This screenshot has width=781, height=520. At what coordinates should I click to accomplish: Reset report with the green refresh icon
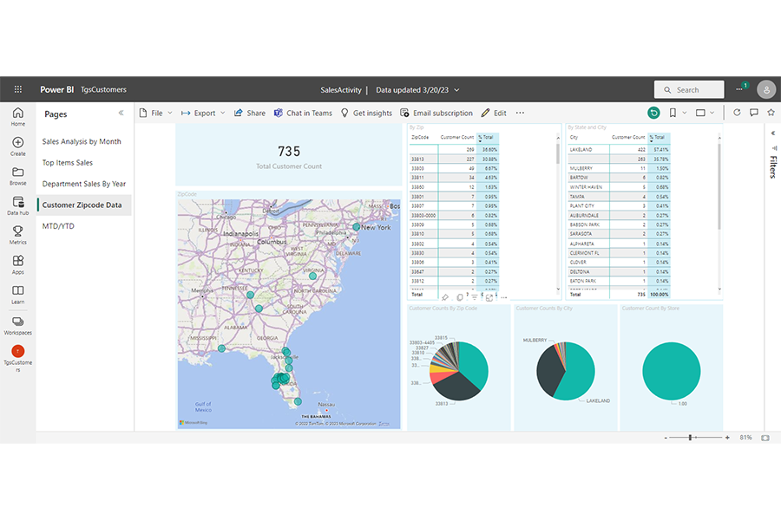[x=653, y=113]
